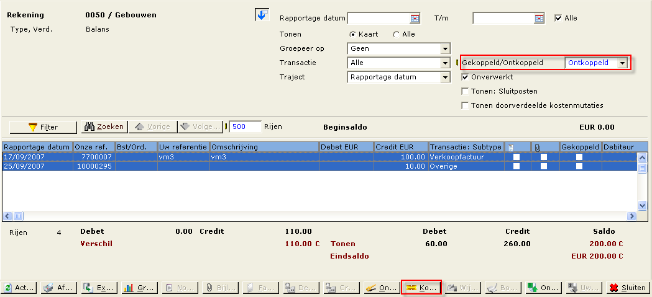Click the Sluiten button
This screenshot has width=652, height=297.
click(627, 288)
